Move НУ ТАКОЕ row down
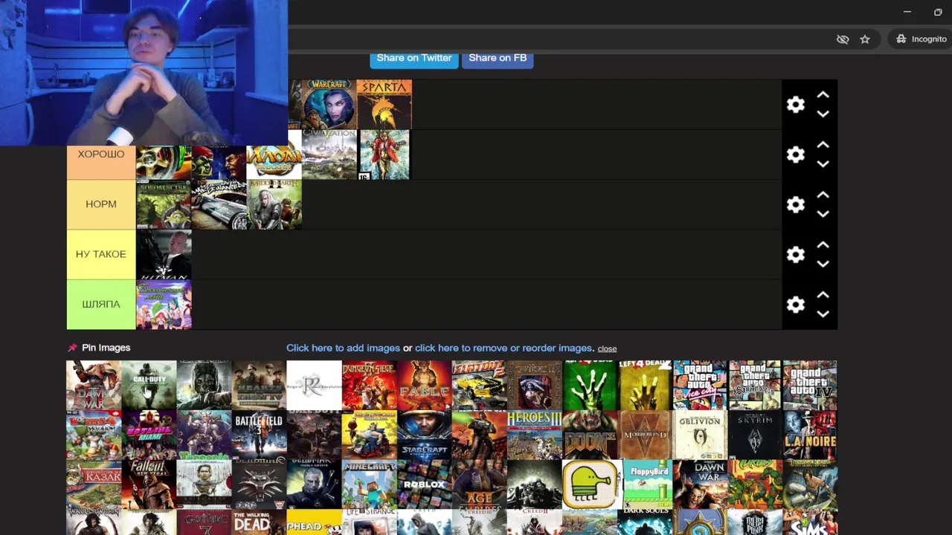Image resolution: width=952 pixels, height=535 pixels. [823, 264]
